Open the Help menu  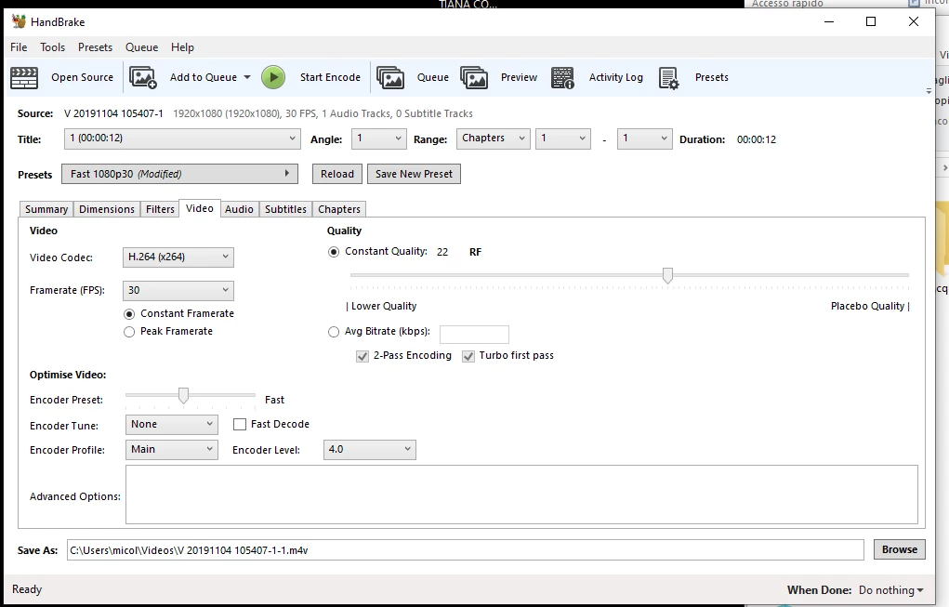[182, 47]
